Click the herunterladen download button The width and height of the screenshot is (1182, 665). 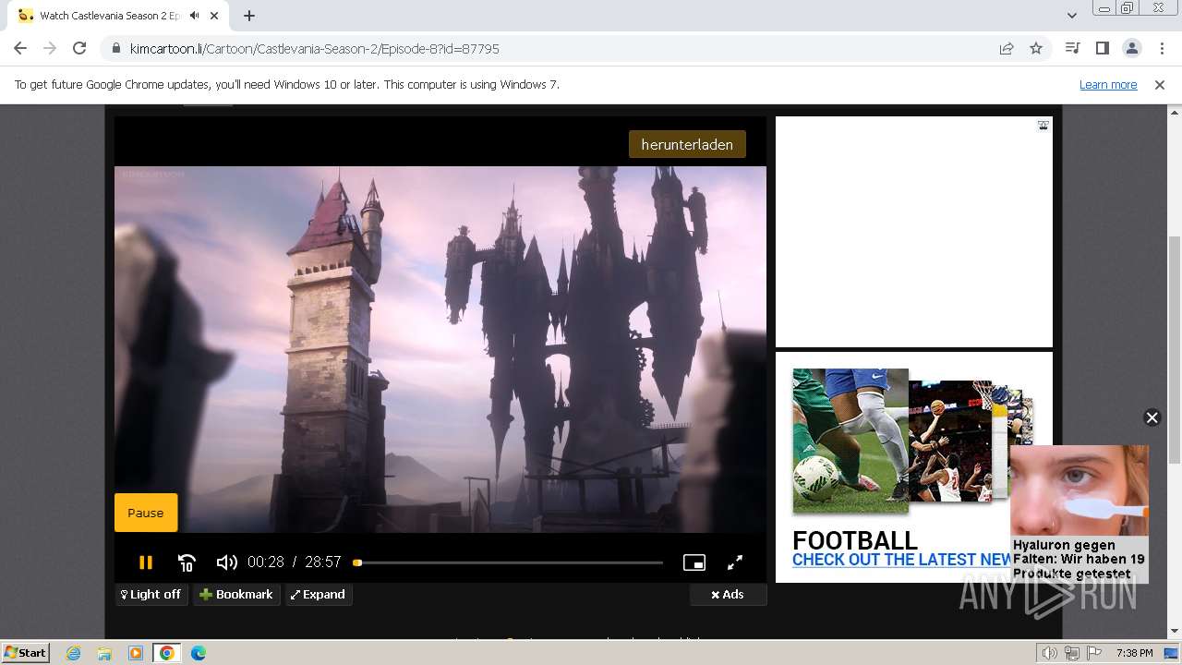point(687,144)
